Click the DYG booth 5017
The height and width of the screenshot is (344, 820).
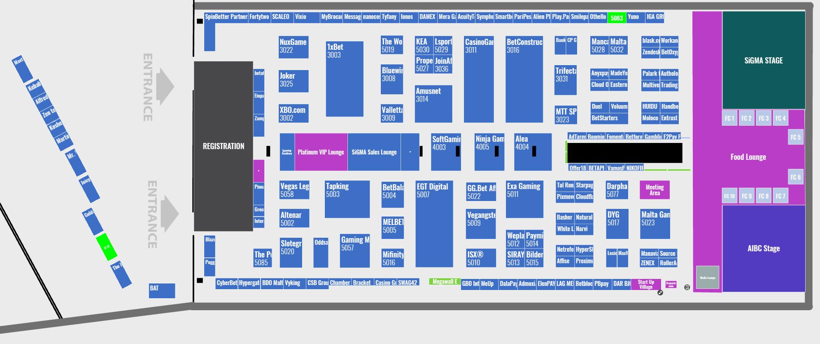(x=617, y=224)
